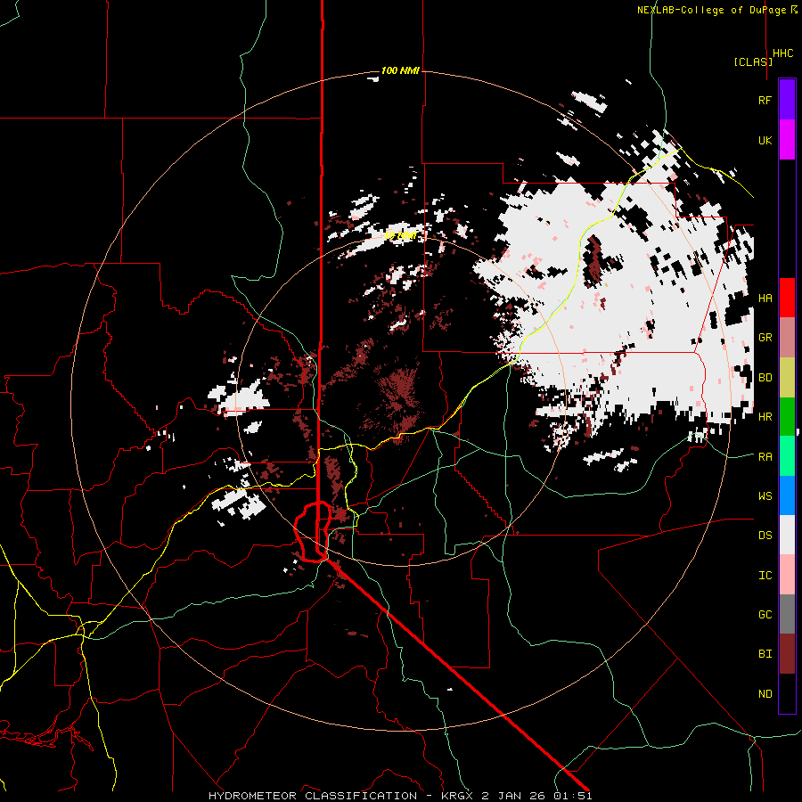Viewport: 802px width, 802px height.
Task: Click the HR legend label
Action: tap(765, 417)
